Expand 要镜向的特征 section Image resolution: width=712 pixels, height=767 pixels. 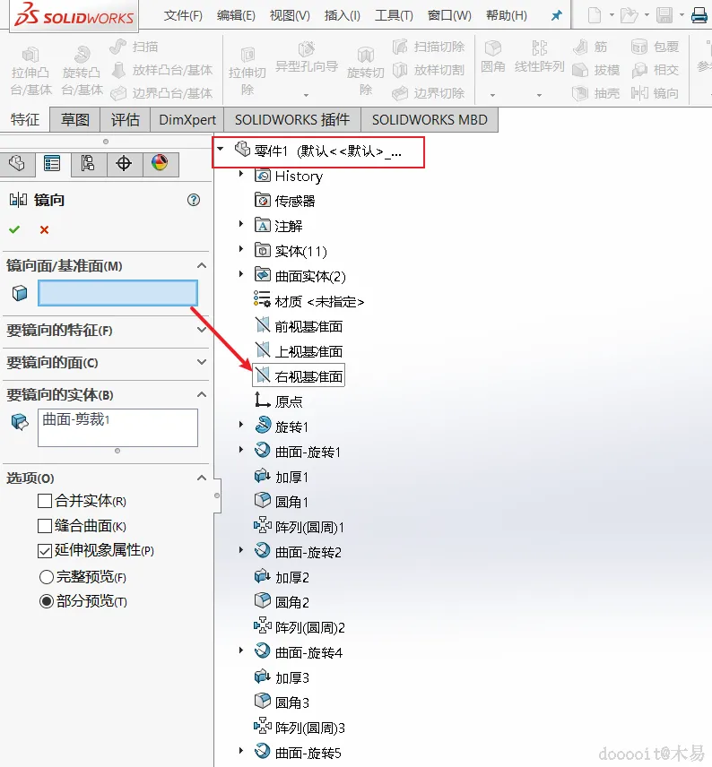tap(106, 330)
